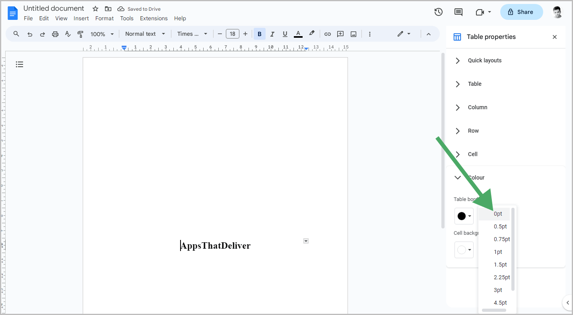Open the Extensions menu
The height and width of the screenshot is (315, 573).
(153, 18)
